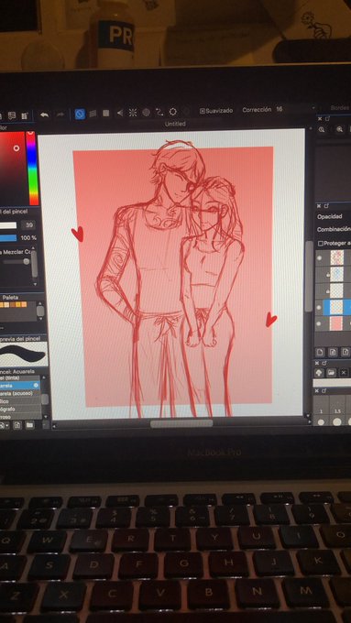
Task: Click the brush size value field 39
Action: 28,225
